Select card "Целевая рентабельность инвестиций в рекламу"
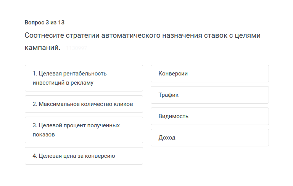Viewport: 293px width, 186px height. click(84, 78)
